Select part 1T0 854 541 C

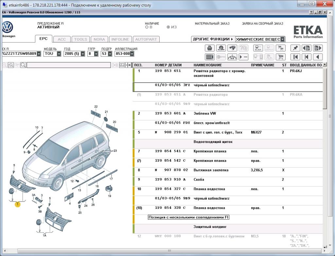[x=170, y=151]
